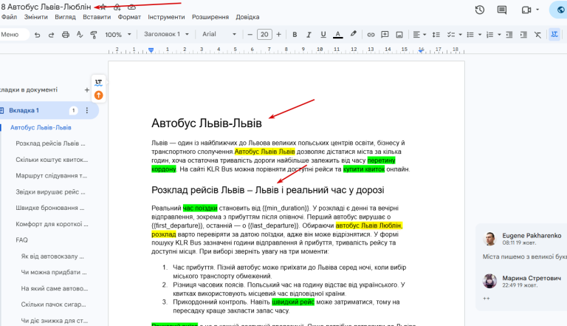Redo the last action
Screen dimensions: 567x326
[x=51, y=35]
